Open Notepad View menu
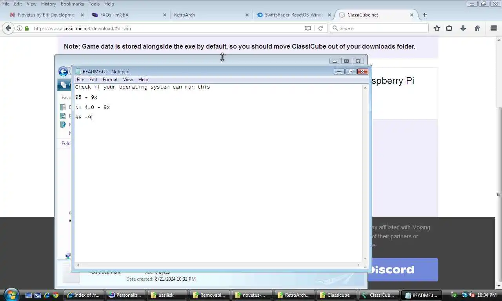This screenshot has height=301, width=502. click(128, 79)
